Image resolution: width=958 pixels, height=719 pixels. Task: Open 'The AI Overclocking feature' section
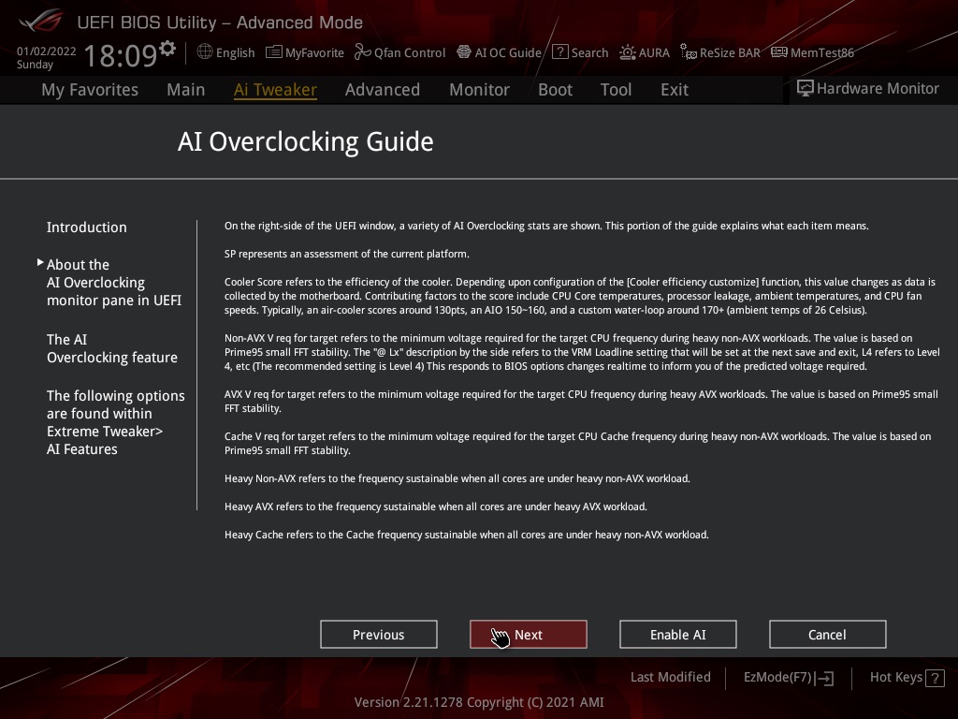pyautogui.click(x=112, y=348)
